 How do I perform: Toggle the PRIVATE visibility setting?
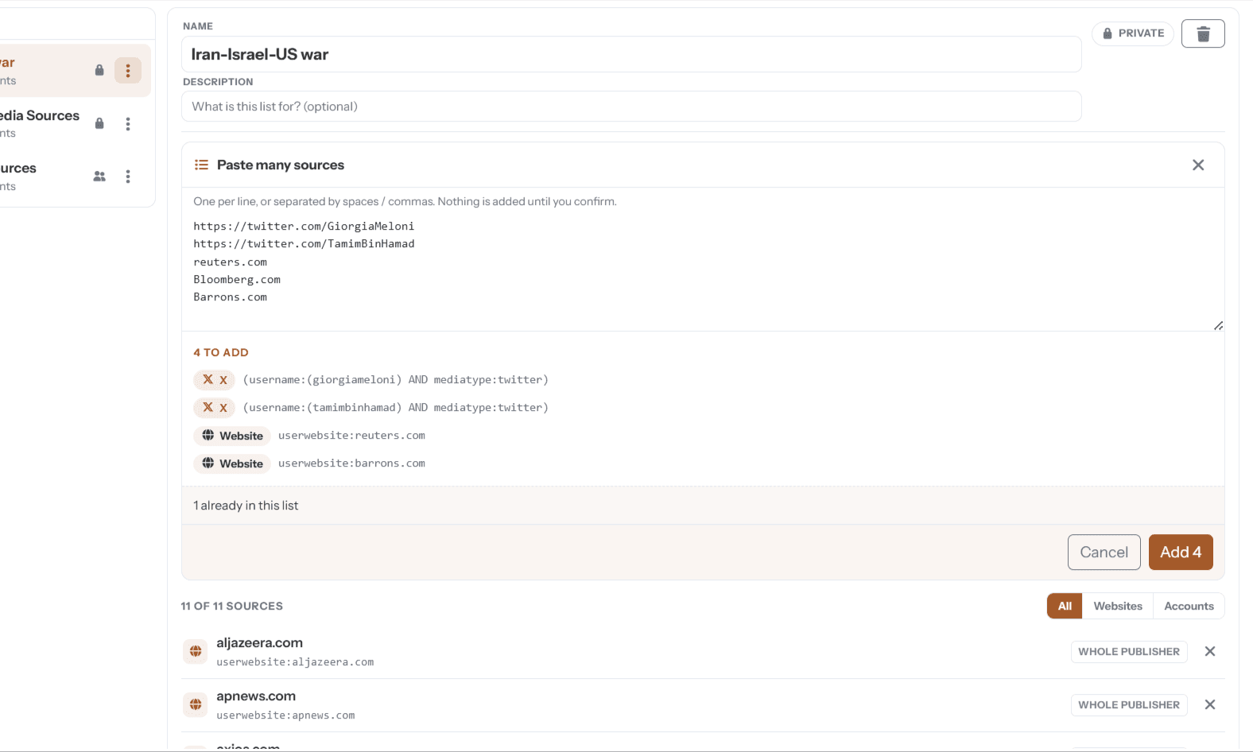coord(1133,33)
